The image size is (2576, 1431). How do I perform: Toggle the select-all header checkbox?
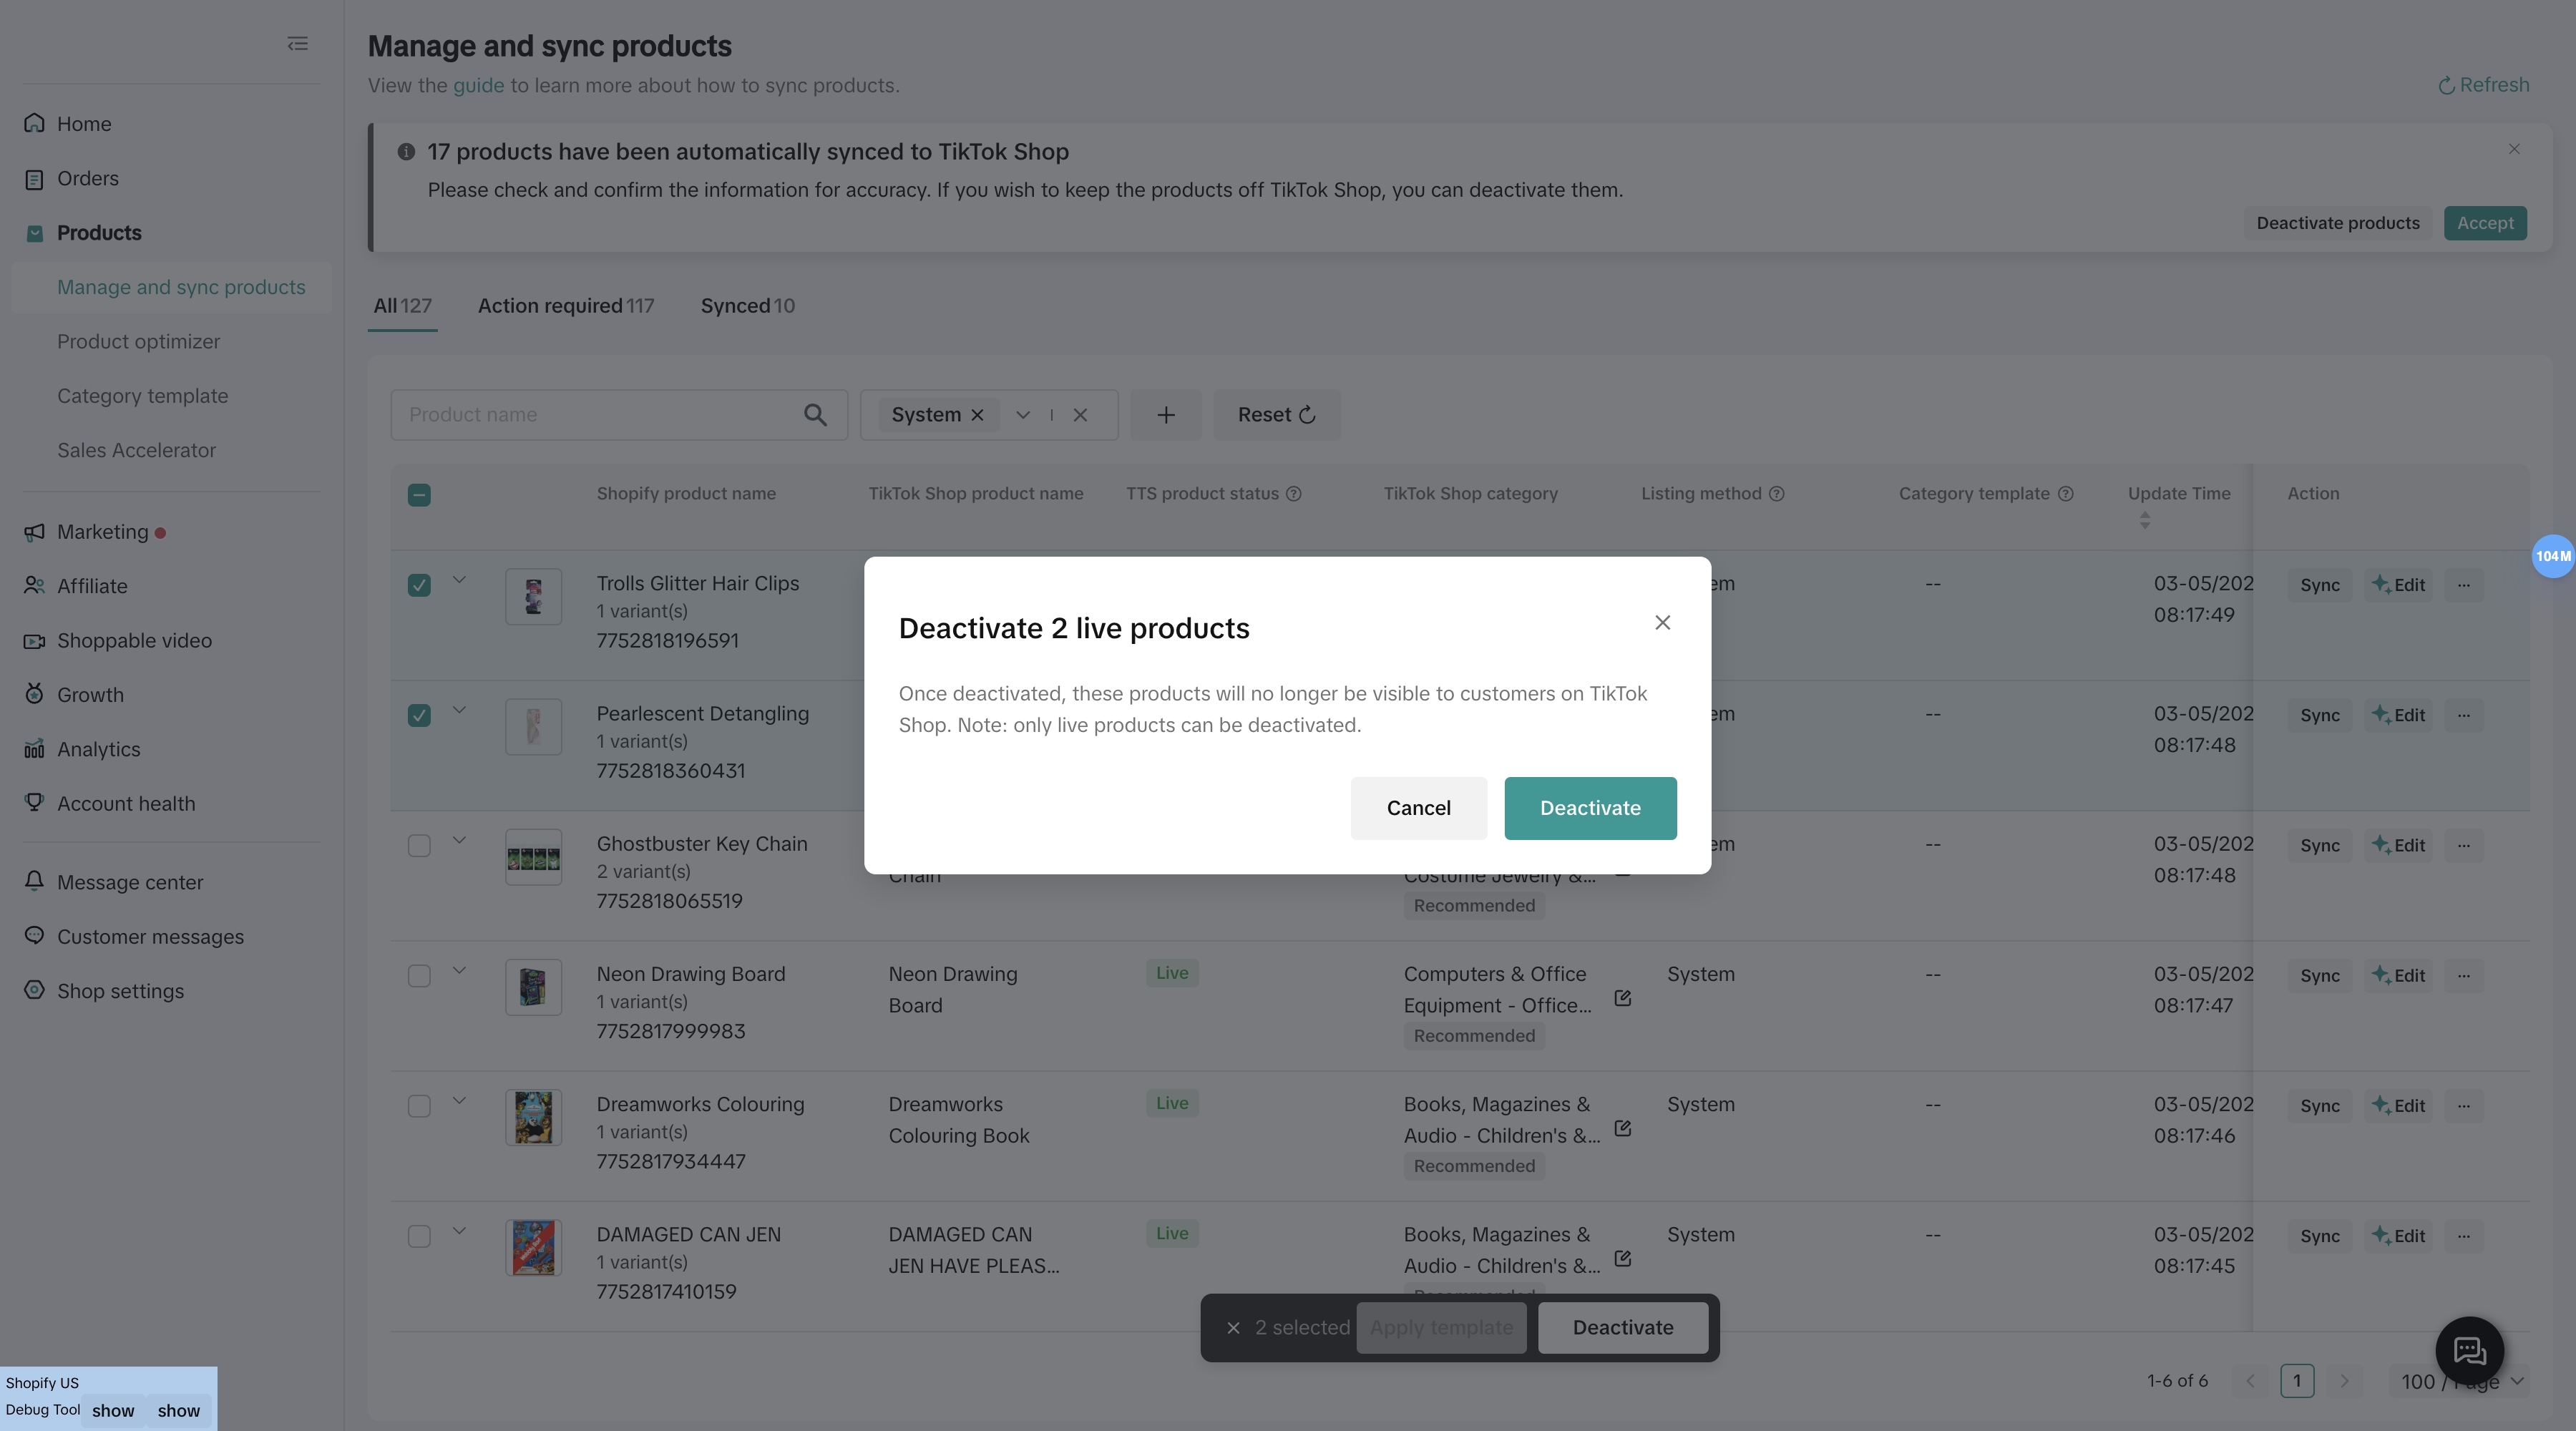(x=419, y=495)
